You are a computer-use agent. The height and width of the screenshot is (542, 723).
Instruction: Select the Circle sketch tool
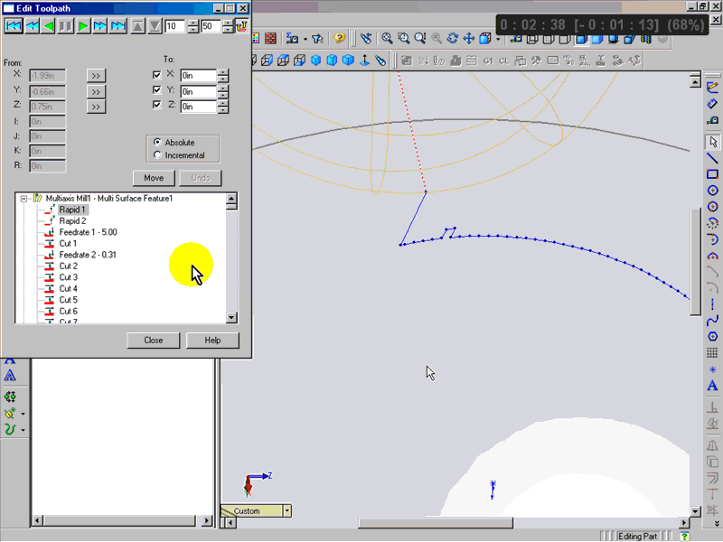pyautogui.click(x=713, y=191)
